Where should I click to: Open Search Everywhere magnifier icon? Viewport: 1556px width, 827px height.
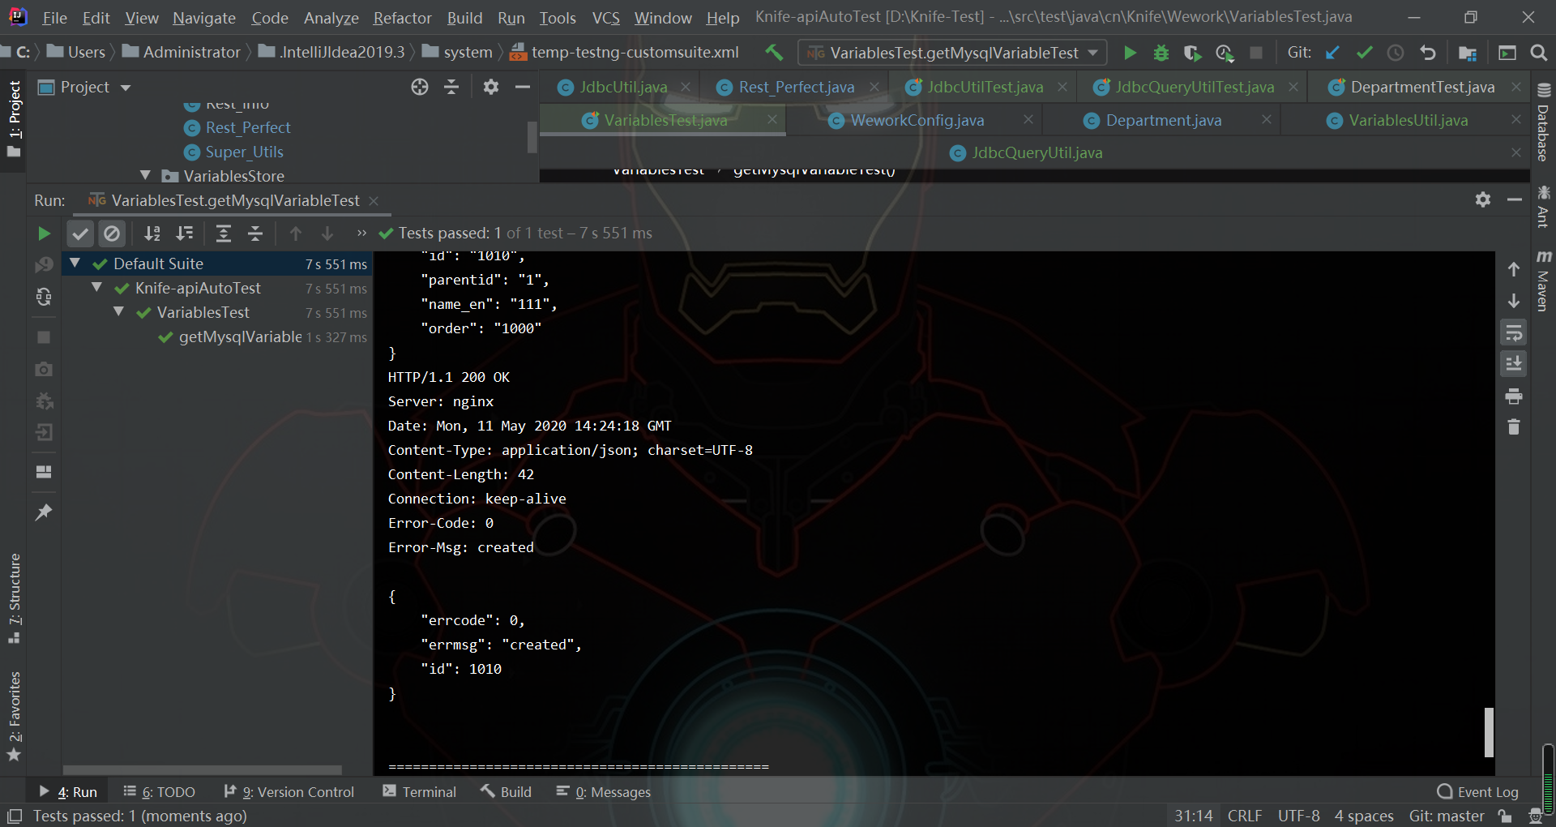[1538, 53]
